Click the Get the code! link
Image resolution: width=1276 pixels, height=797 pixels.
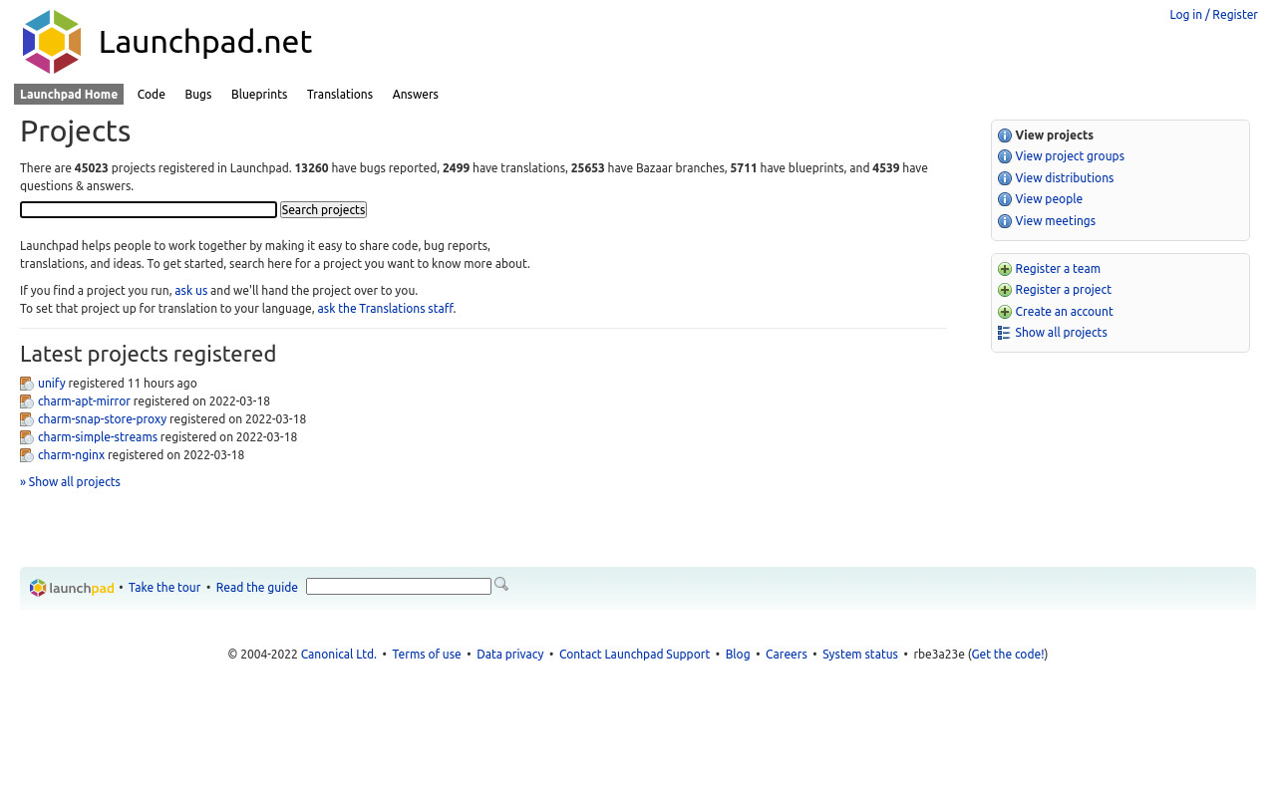point(1008,655)
